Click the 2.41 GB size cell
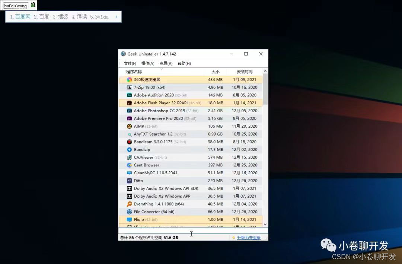Screen dimensions: 402x264 216,111
